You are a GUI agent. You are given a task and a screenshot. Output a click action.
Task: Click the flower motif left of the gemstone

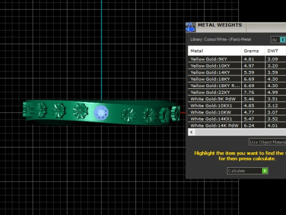pyautogui.click(x=80, y=111)
